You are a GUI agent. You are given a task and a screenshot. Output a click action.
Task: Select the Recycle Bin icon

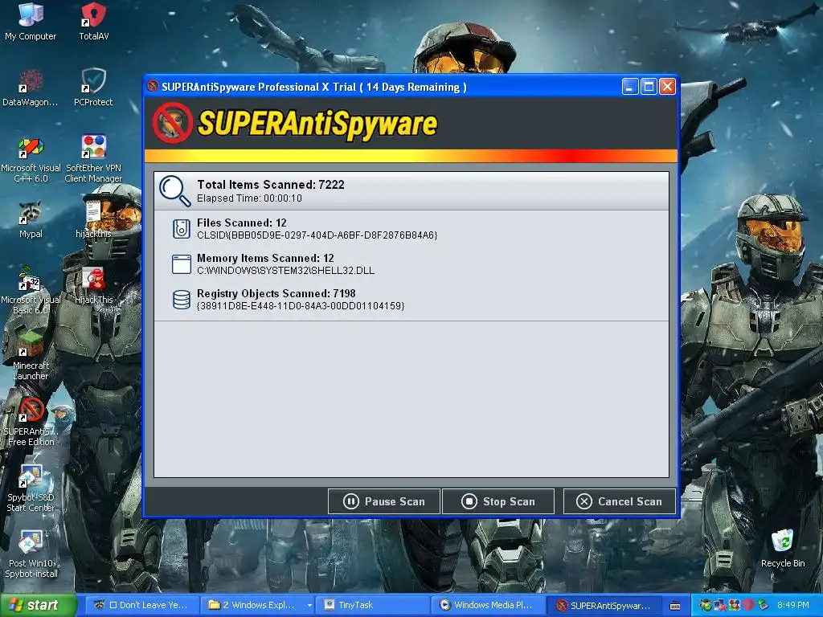[x=783, y=549]
